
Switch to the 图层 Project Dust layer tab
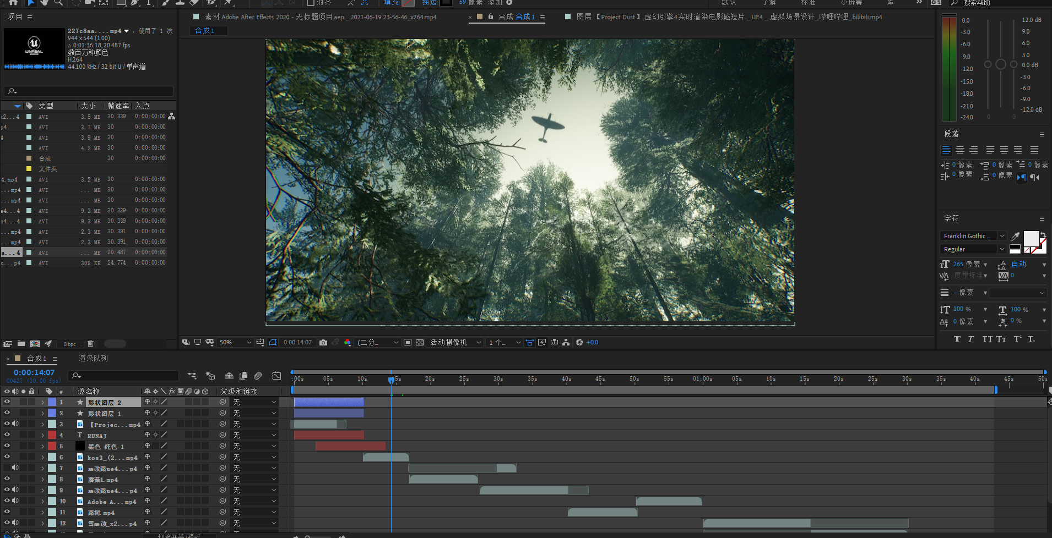729,17
